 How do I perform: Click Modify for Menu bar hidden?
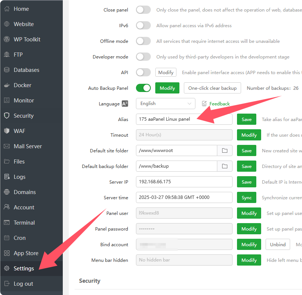(x=249, y=260)
